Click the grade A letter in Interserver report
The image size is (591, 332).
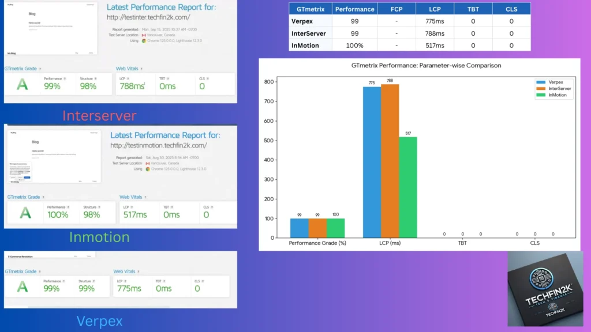point(23,84)
